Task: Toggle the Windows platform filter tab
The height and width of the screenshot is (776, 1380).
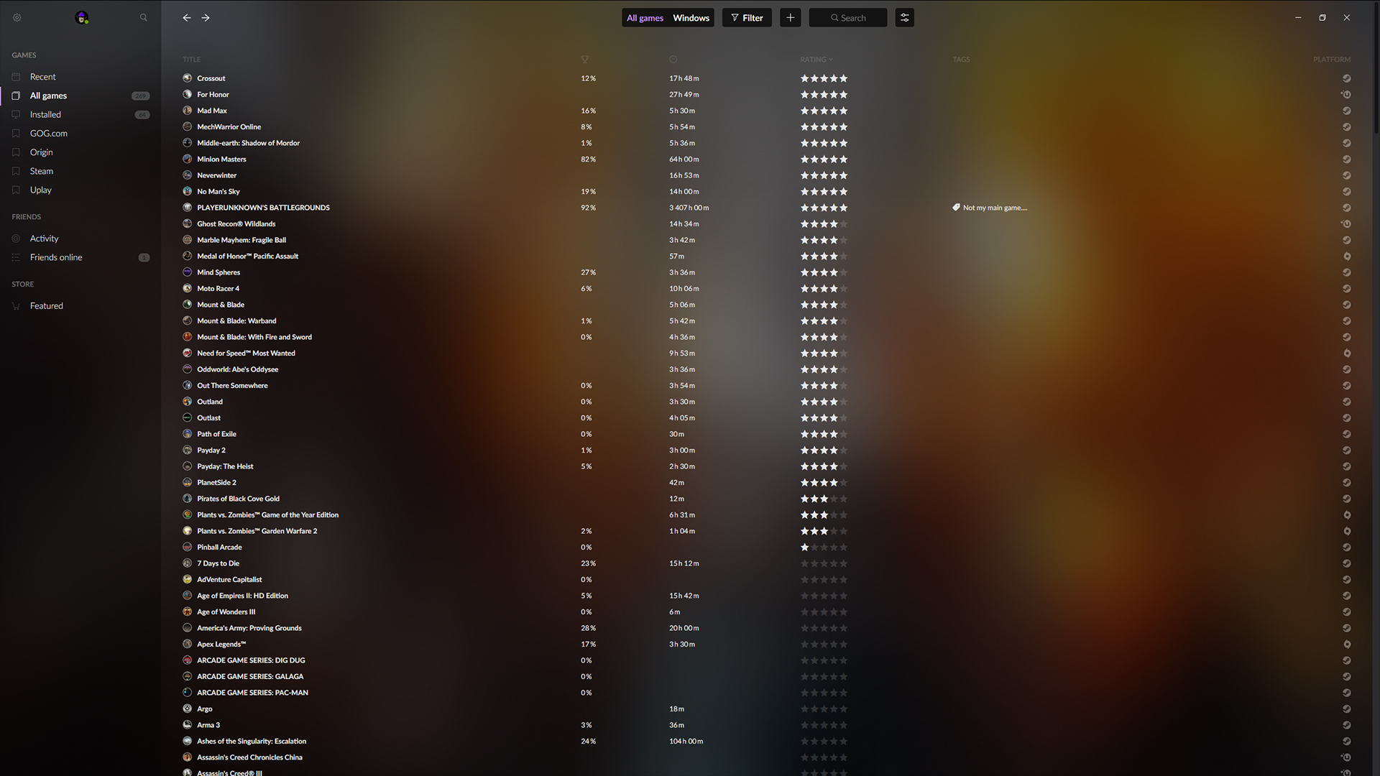Action: pyautogui.click(x=691, y=17)
